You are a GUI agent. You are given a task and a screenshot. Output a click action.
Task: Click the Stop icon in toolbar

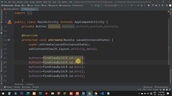[145, 5]
